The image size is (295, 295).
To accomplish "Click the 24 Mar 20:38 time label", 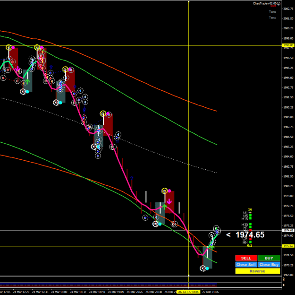I will click(154, 292).
